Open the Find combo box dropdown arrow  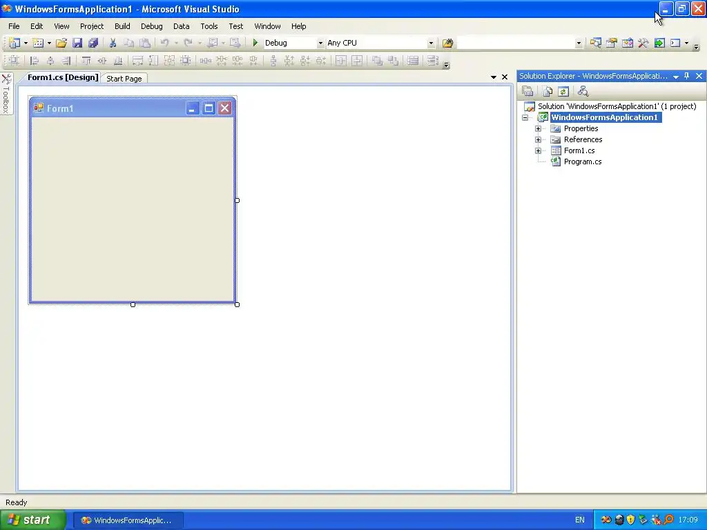click(579, 43)
